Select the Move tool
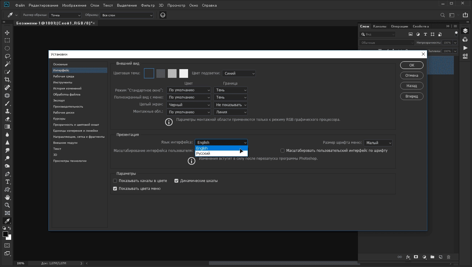Image resolution: width=472 pixels, height=267 pixels. (x=7, y=33)
